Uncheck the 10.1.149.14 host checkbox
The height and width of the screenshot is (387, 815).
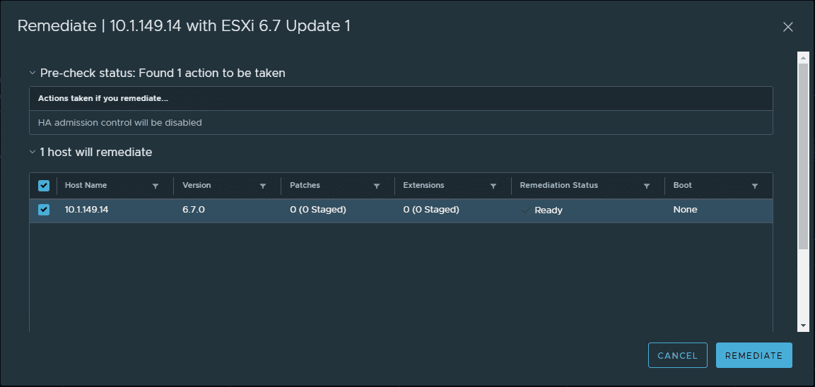pos(44,210)
